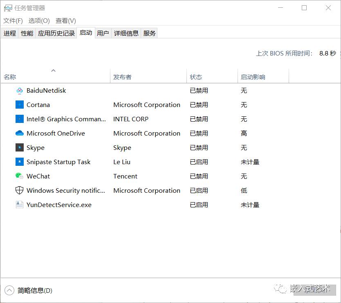Select the YunDetectService.exe file icon
Image resolution: width=341 pixels, height=303 pixels.
point(20,205)
